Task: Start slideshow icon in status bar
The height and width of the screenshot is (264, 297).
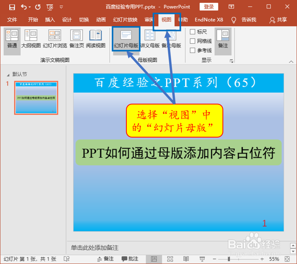Action: click(202, 259)
